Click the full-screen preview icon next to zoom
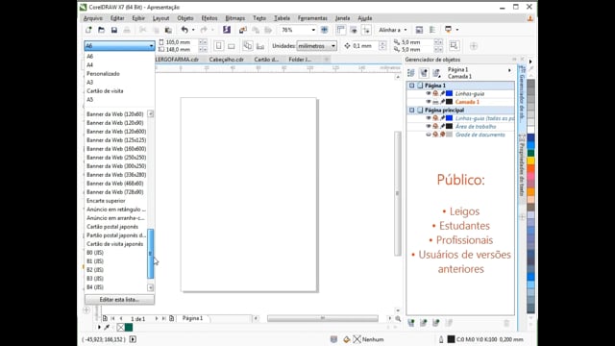 [325, 30]
